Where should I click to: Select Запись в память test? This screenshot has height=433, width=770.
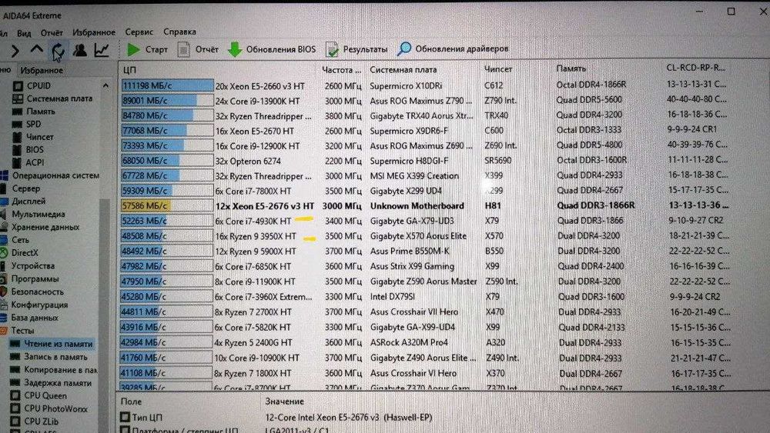coord(49,357)
